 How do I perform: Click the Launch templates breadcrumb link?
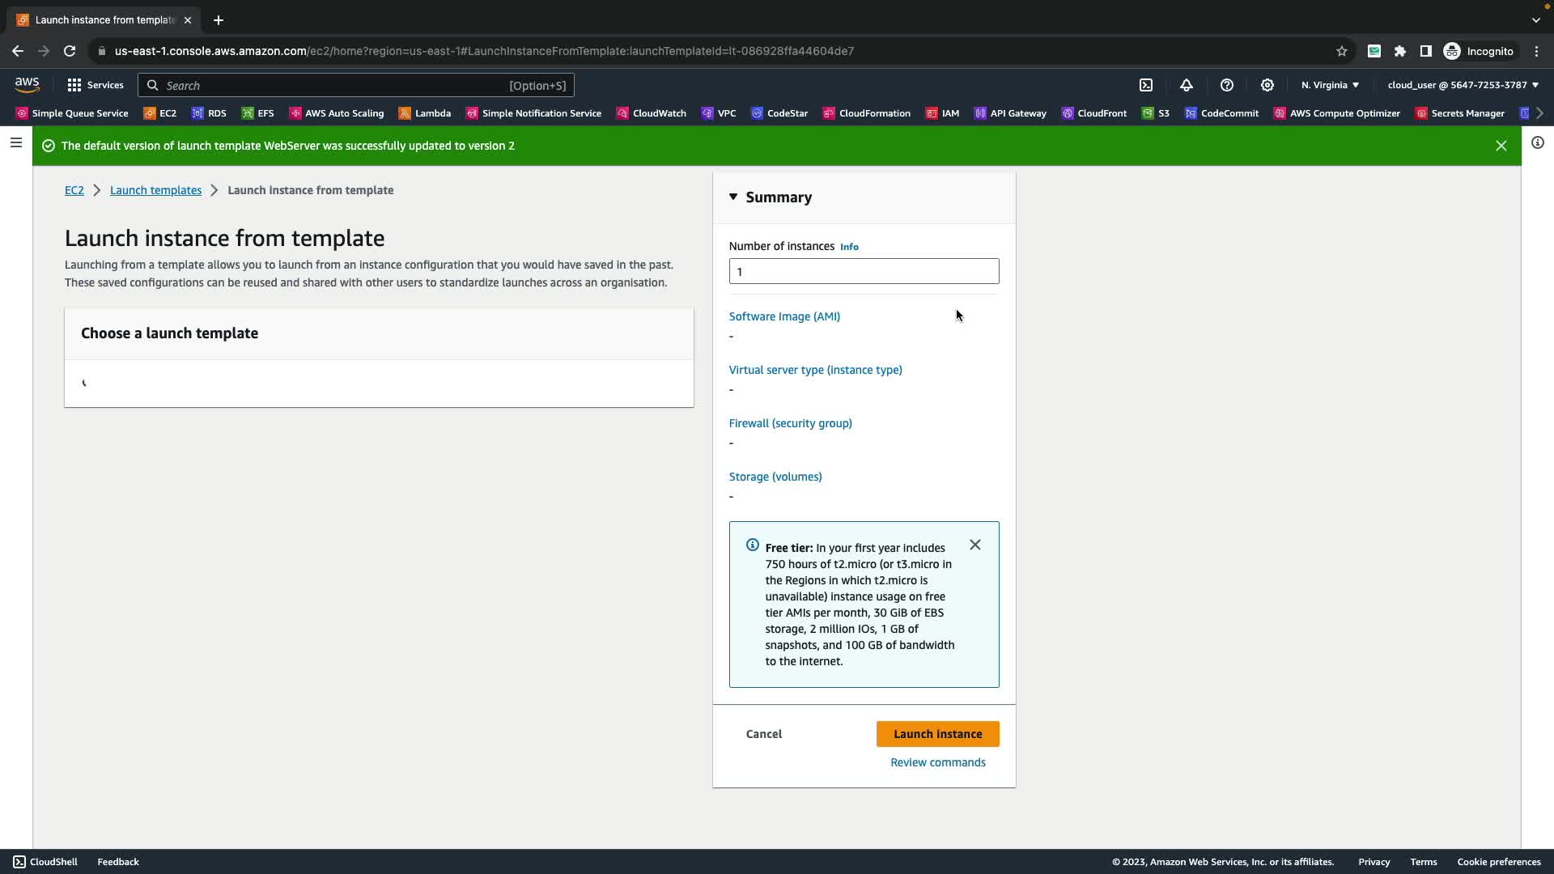[155, 190]
